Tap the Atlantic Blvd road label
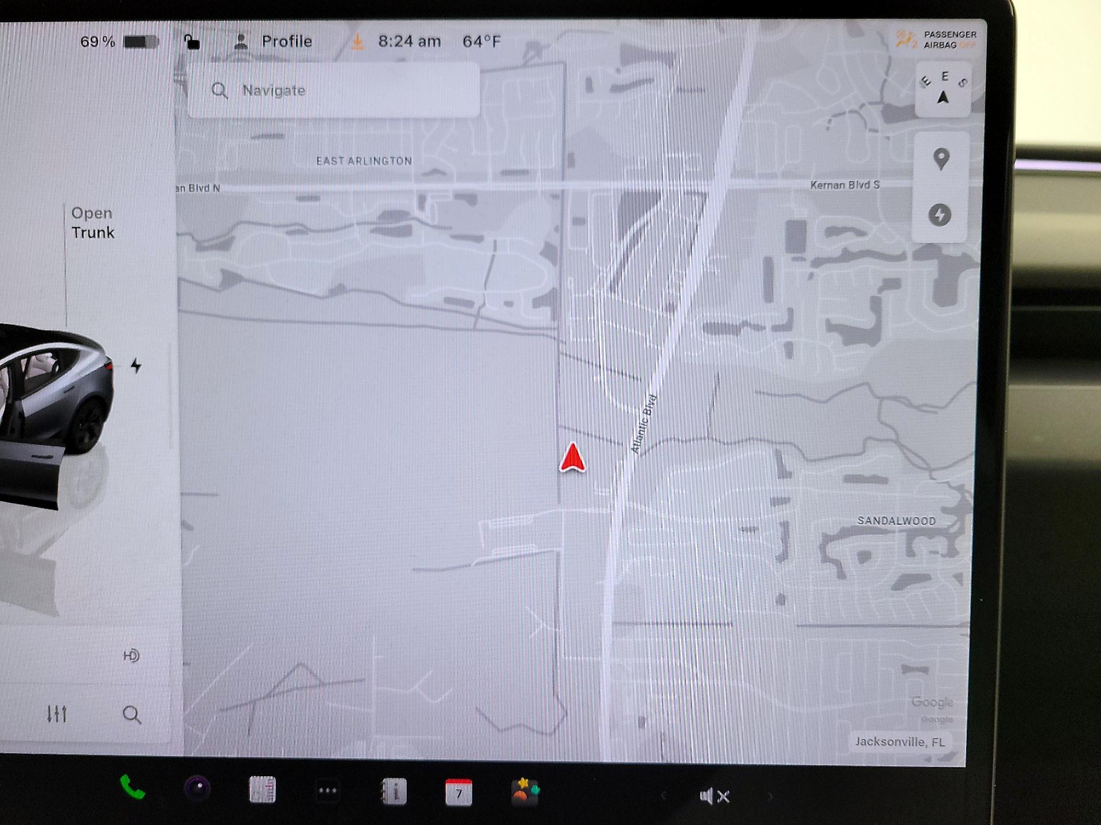This screenshot has width=1101, height=825. click(643, 424)
